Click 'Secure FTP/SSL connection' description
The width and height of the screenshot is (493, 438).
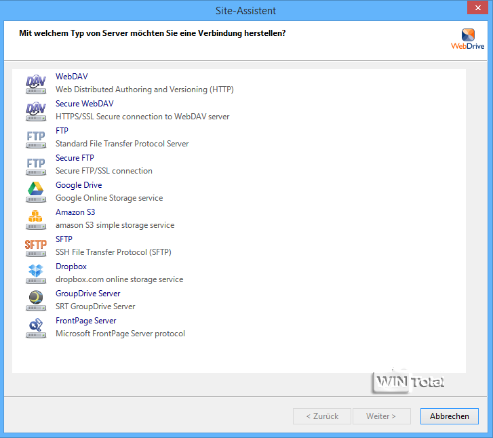[x=104, y=171]
